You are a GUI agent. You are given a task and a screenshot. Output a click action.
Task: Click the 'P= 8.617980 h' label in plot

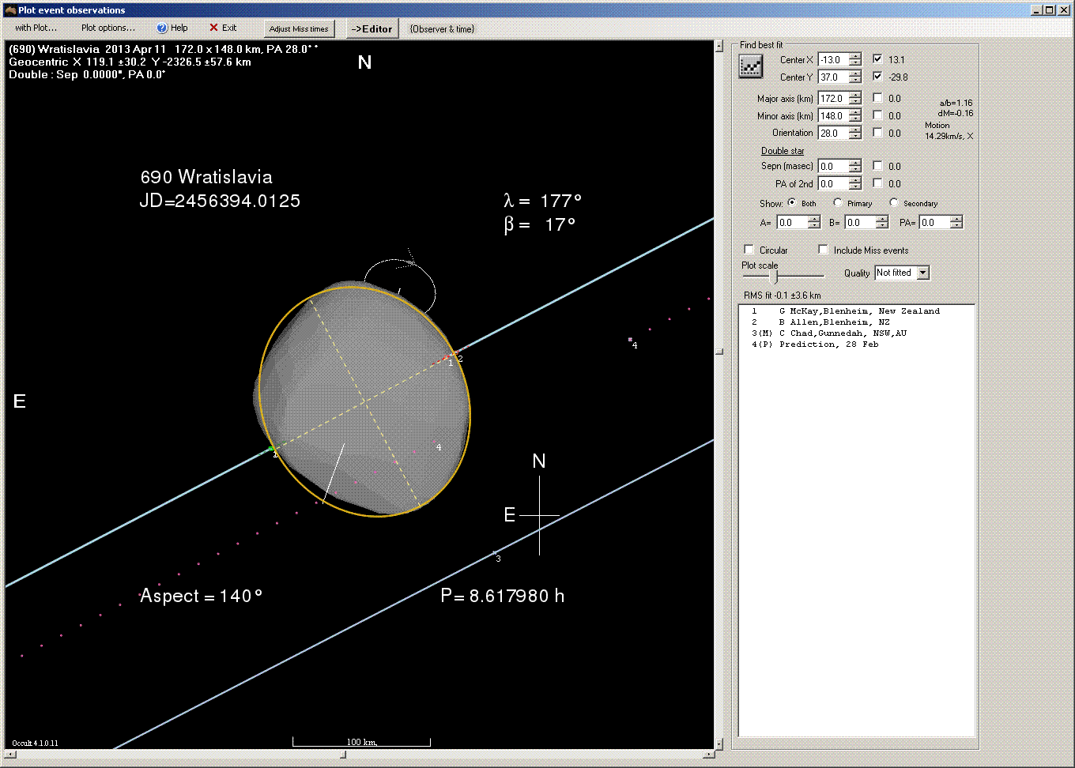(503, 596)
